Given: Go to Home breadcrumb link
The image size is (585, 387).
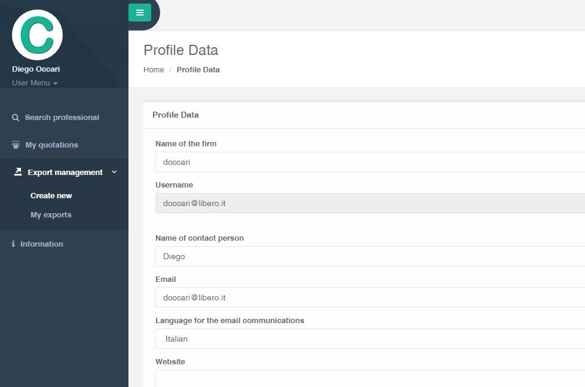Looking at the screenshot, I should coord(154,70).
